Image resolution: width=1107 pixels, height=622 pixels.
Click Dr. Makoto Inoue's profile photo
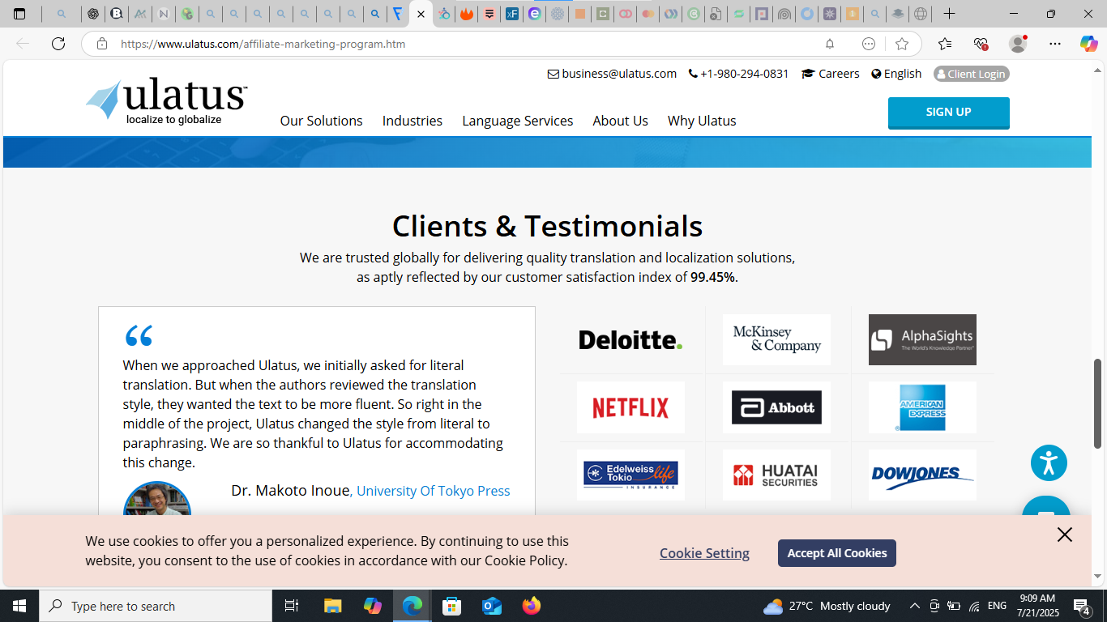point(157,499)
